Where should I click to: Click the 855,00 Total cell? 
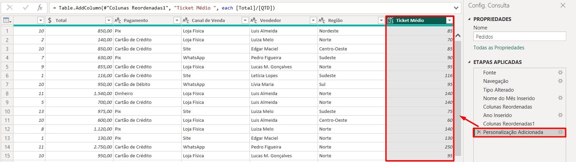(79, 67)
